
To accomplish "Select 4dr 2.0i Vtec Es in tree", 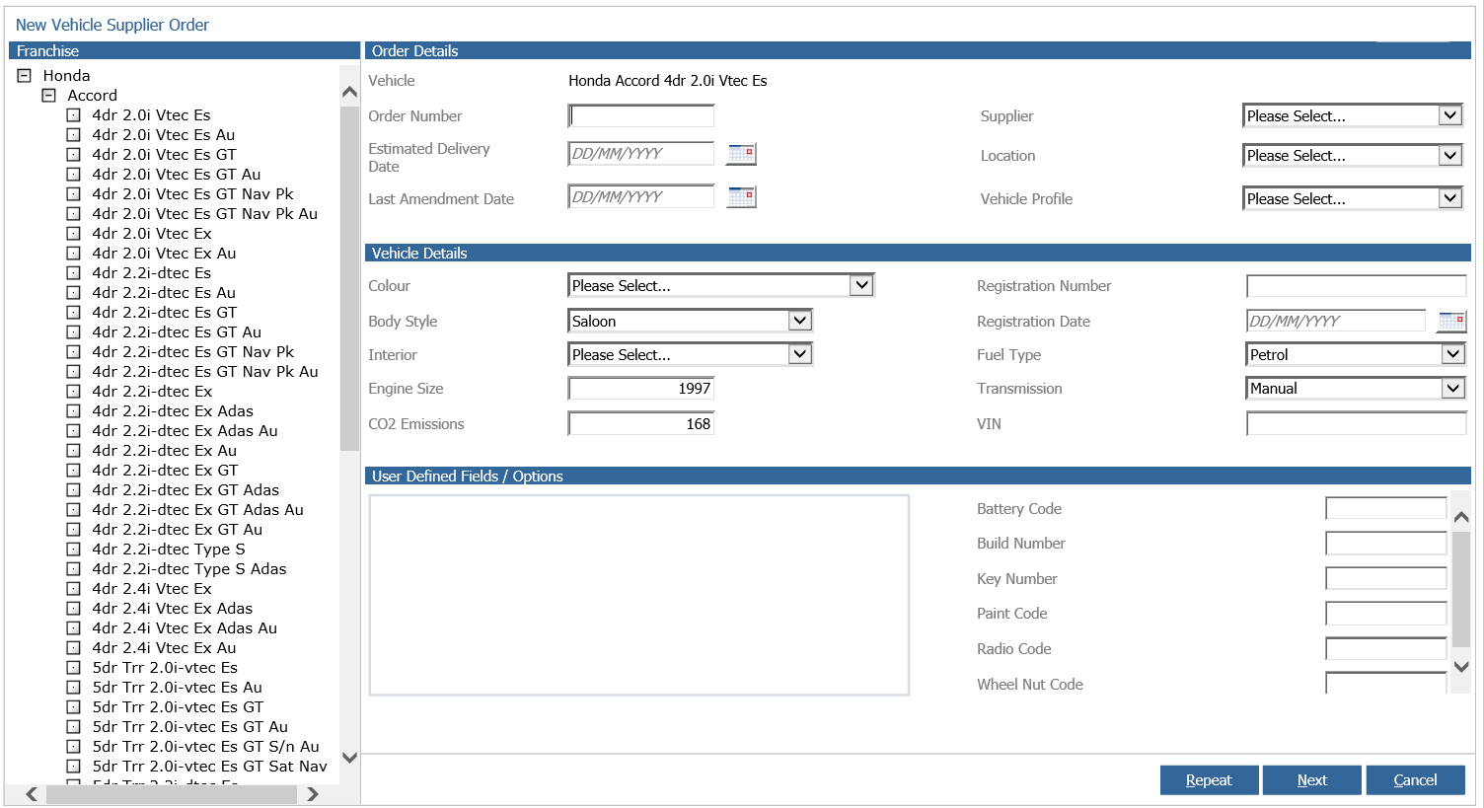I will coord(151,114).
